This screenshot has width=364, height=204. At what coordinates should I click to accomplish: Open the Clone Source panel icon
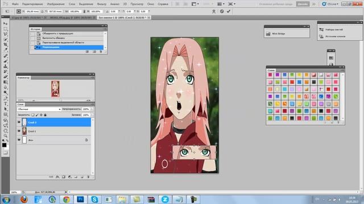coord(321,36)
